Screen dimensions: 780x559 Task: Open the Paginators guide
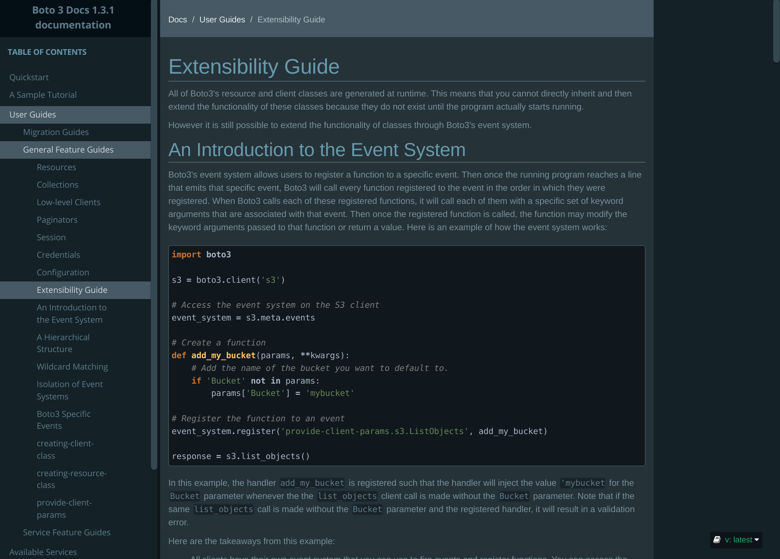[57, 220]
